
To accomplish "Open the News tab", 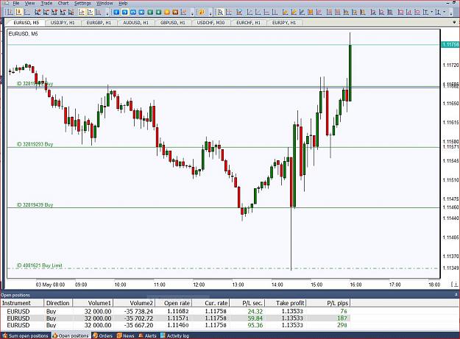I will [x=125, y=335].
